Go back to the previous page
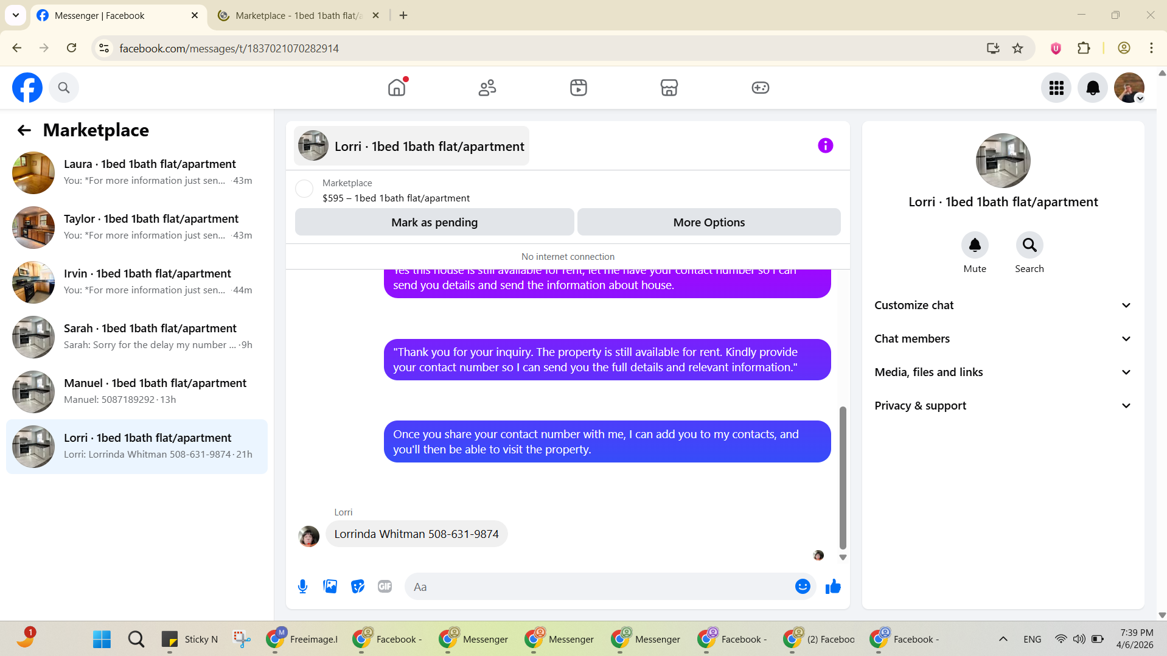Image resolution: width=1167 pixels, height=656 pixels. click(x=17, y=48)
